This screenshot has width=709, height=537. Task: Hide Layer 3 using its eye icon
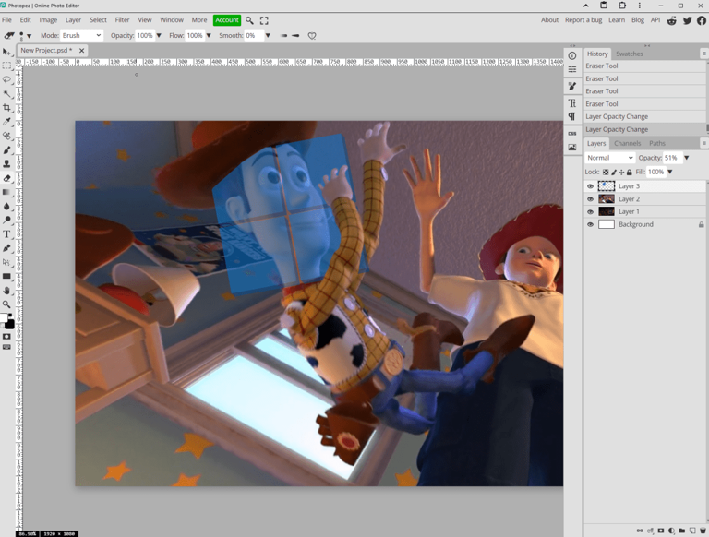pos(591,186)
